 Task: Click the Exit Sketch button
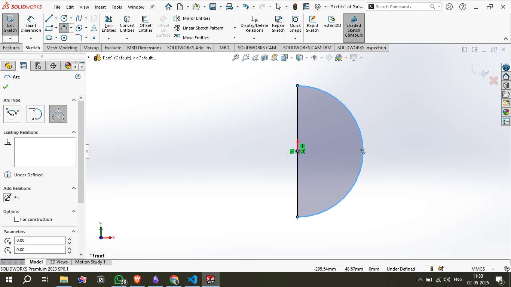[10, 24]
